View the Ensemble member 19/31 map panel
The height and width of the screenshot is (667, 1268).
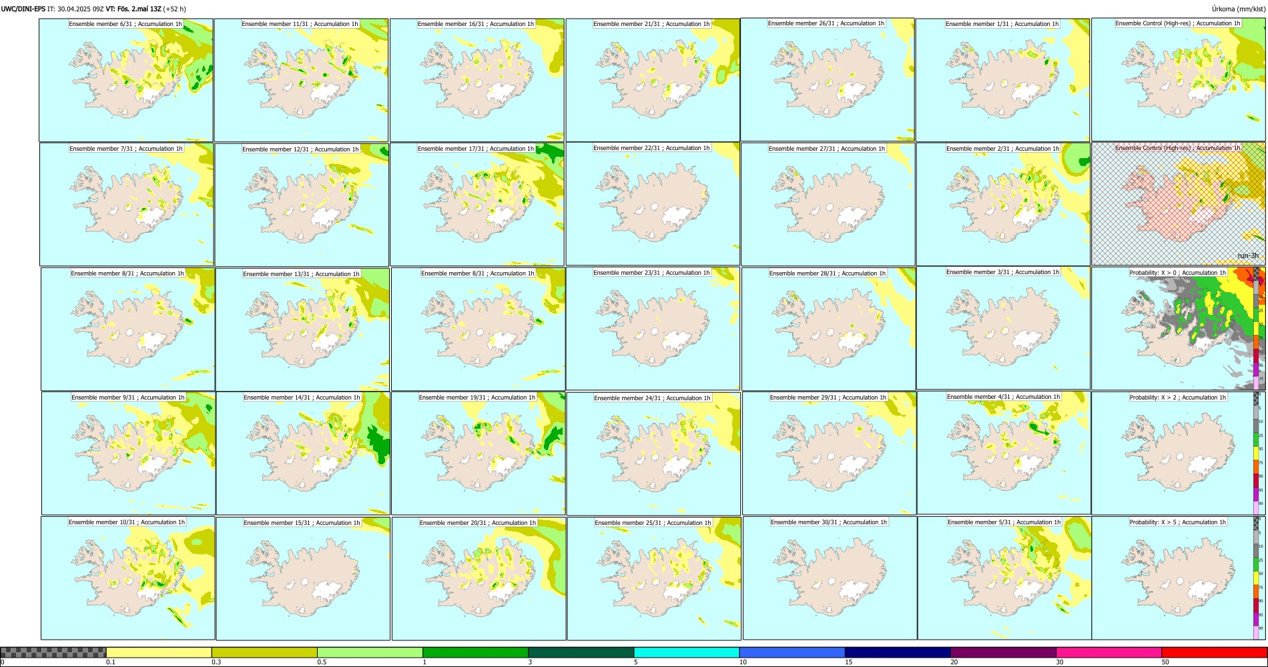coord(479,454)
